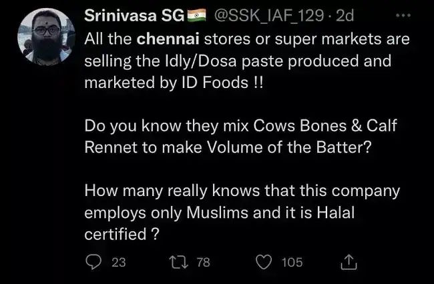
Task: Click the retweet count 78
Action: (x=203, y=263)
